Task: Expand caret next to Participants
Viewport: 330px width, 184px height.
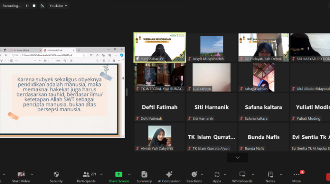Action: pyautogui.click(x=101, y=174)
